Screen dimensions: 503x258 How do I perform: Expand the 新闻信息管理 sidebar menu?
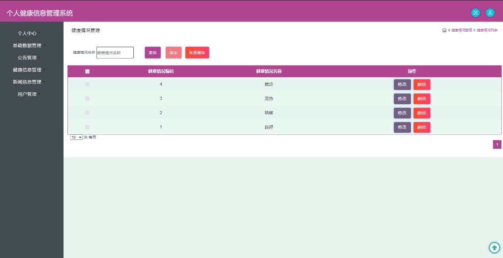29,82
